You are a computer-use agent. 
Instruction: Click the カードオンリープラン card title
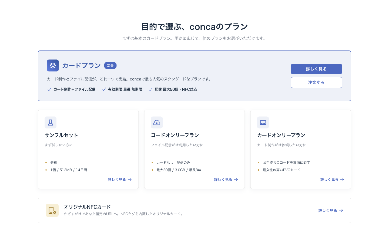coord(281,135)
